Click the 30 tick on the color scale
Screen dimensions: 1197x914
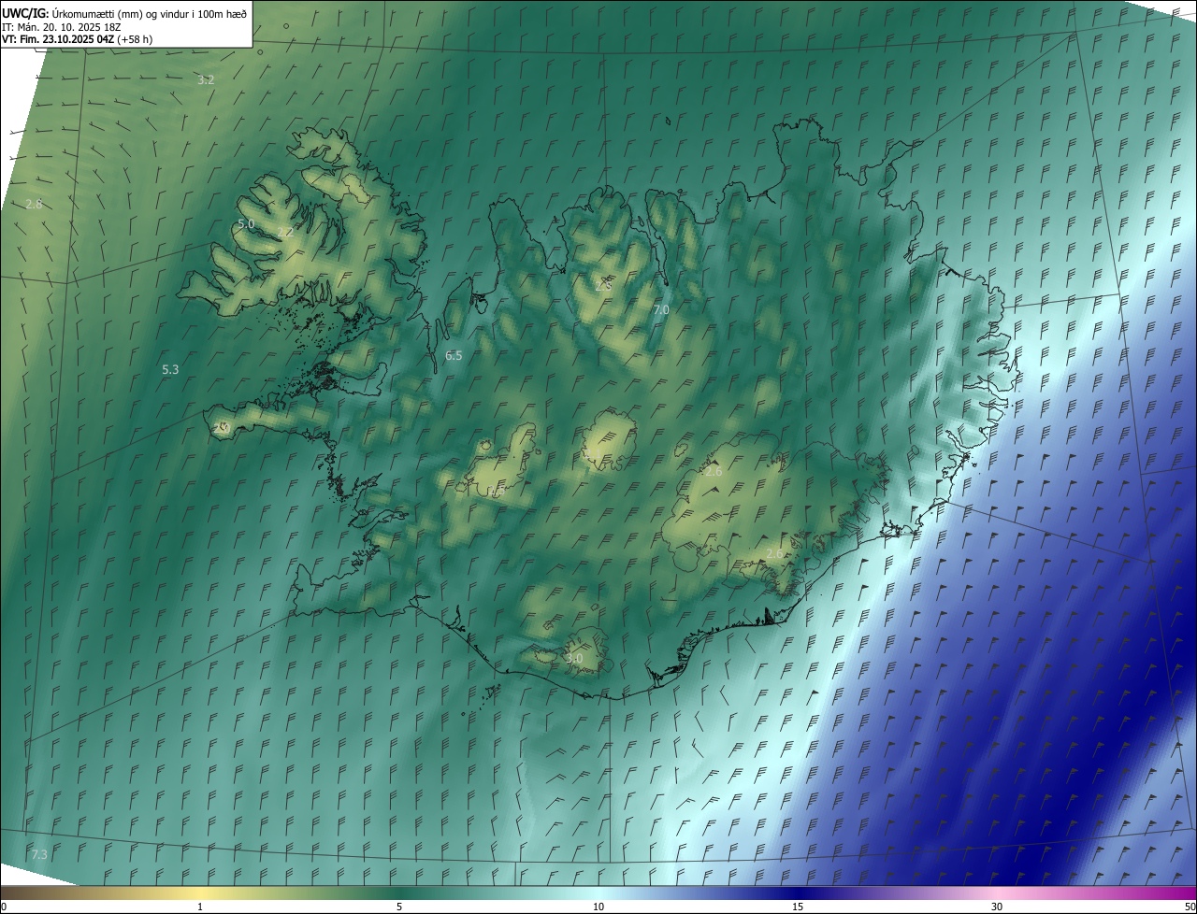pos(997,907)
